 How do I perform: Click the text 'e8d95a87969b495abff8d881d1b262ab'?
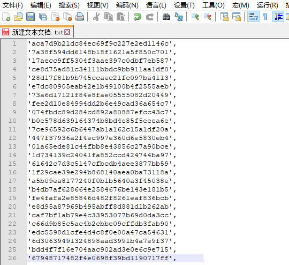point(100,207)
